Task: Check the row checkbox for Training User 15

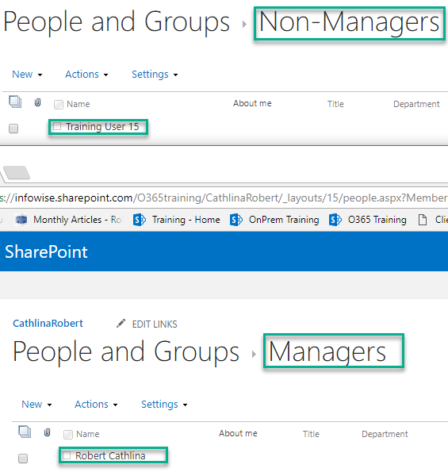Action: pos(13,129)
